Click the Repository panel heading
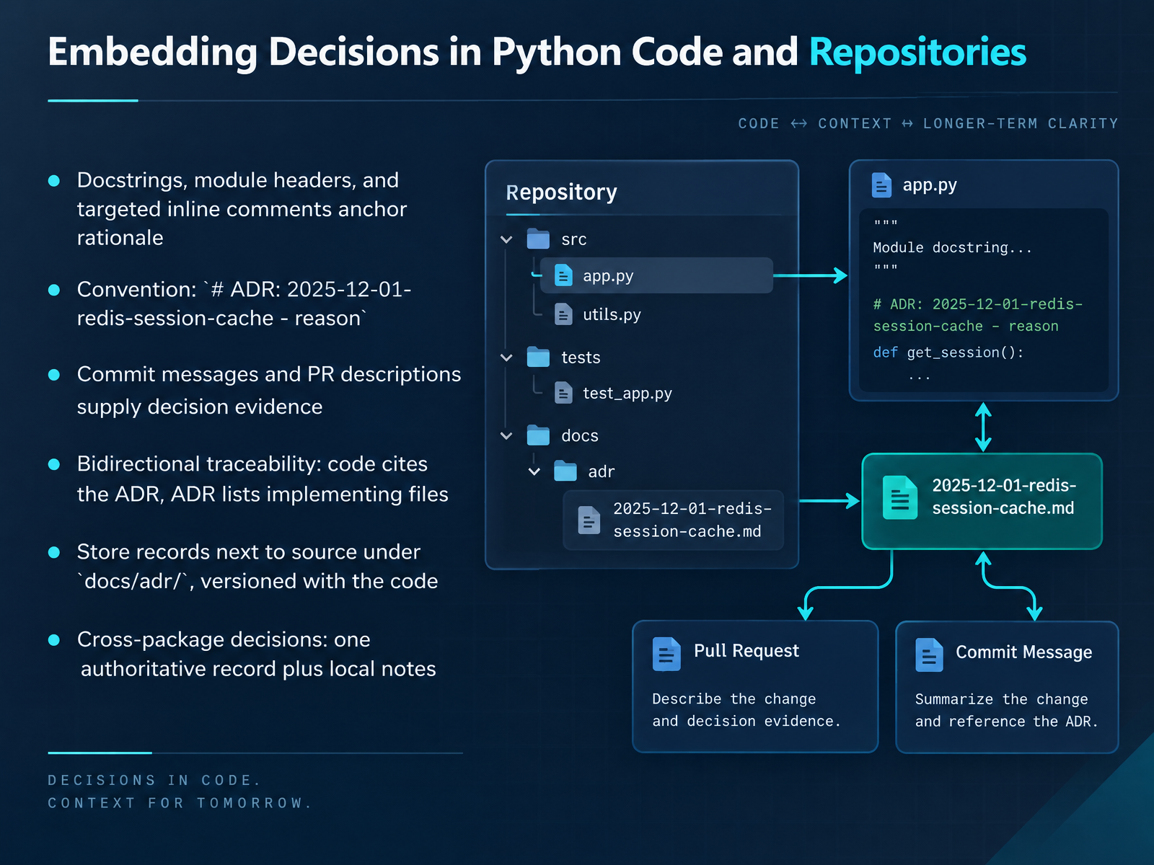The width and height of the screenshot is (1154, 865). [562, 192]
